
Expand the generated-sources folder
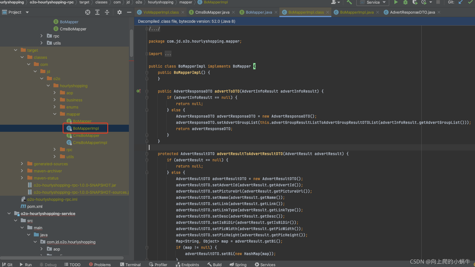tap(22, 164)
